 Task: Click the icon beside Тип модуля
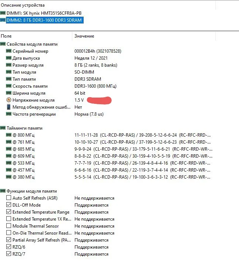[8, 72]
